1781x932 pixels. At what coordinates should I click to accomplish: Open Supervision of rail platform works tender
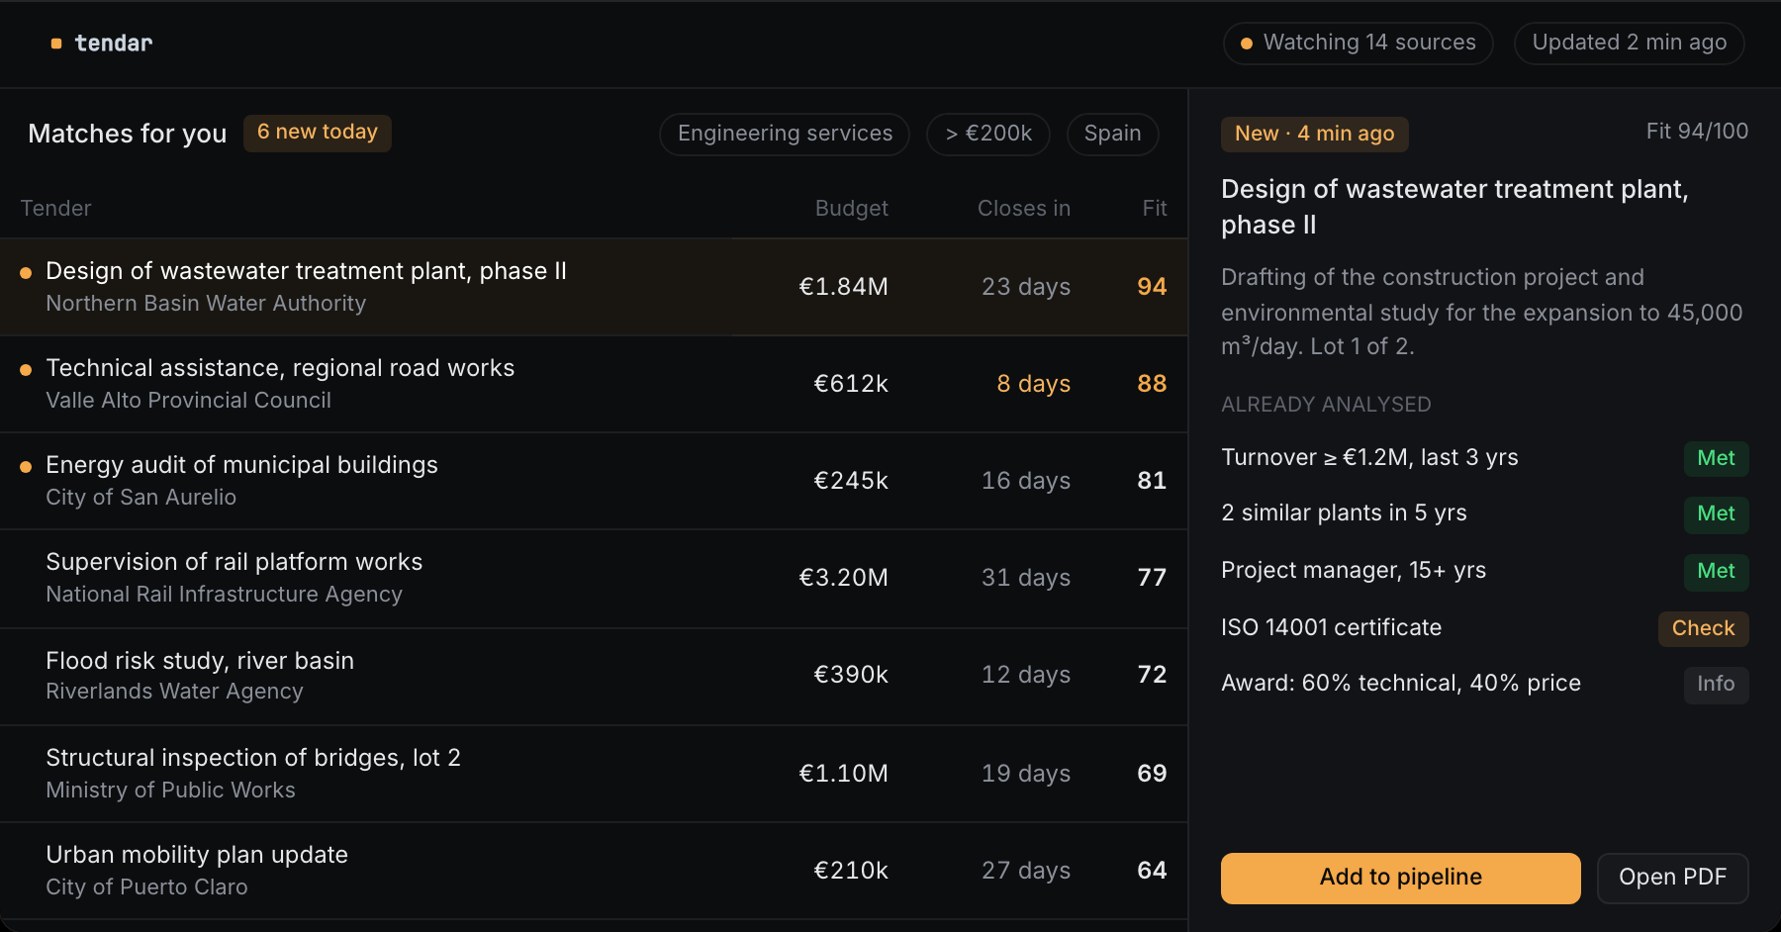click(x=594, y=578)
